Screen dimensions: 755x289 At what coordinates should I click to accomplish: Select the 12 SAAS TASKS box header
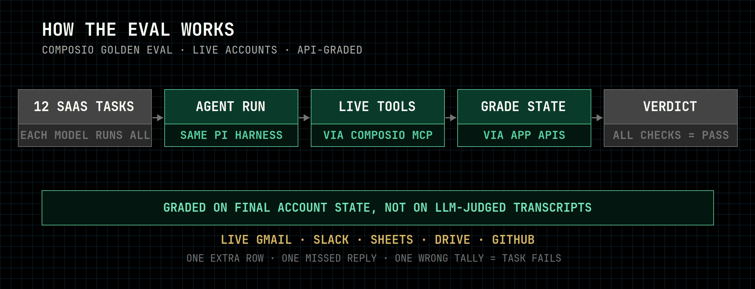(x=85, y=107)
